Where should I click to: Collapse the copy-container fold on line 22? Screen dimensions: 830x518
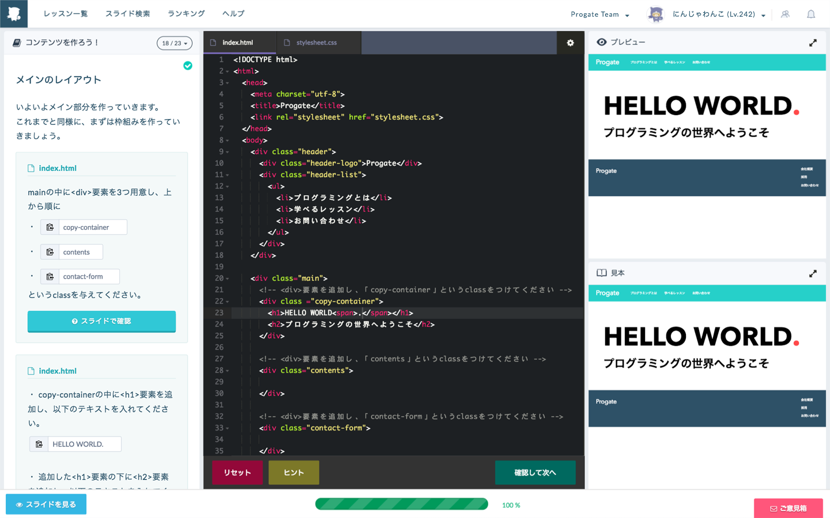tap(228, 302)
